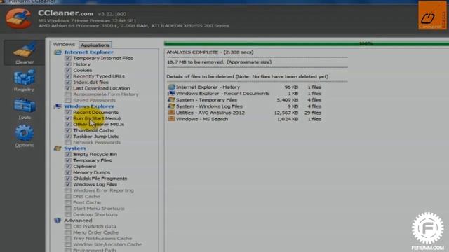
Task: Click icon beside Internet Explorer - History result
Action: coord(171,87)
